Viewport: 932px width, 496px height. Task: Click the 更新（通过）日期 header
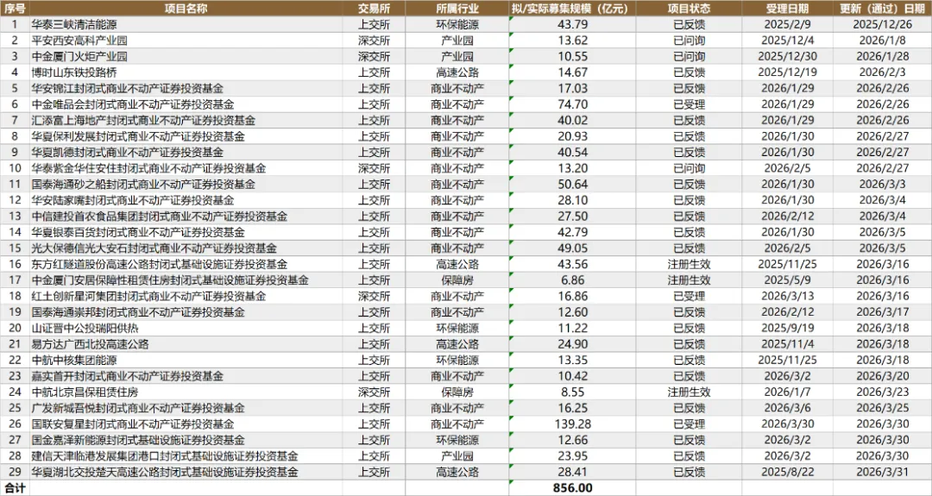882,9
